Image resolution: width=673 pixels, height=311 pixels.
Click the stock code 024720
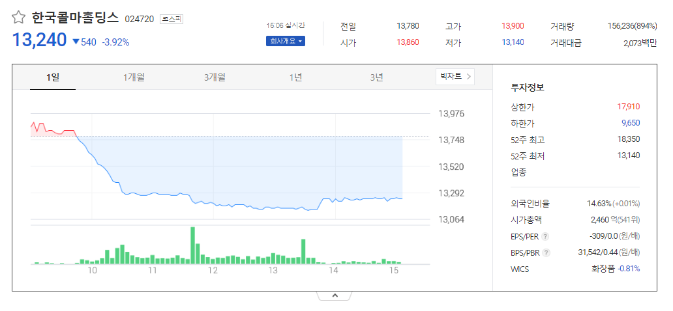coord(140,20)
